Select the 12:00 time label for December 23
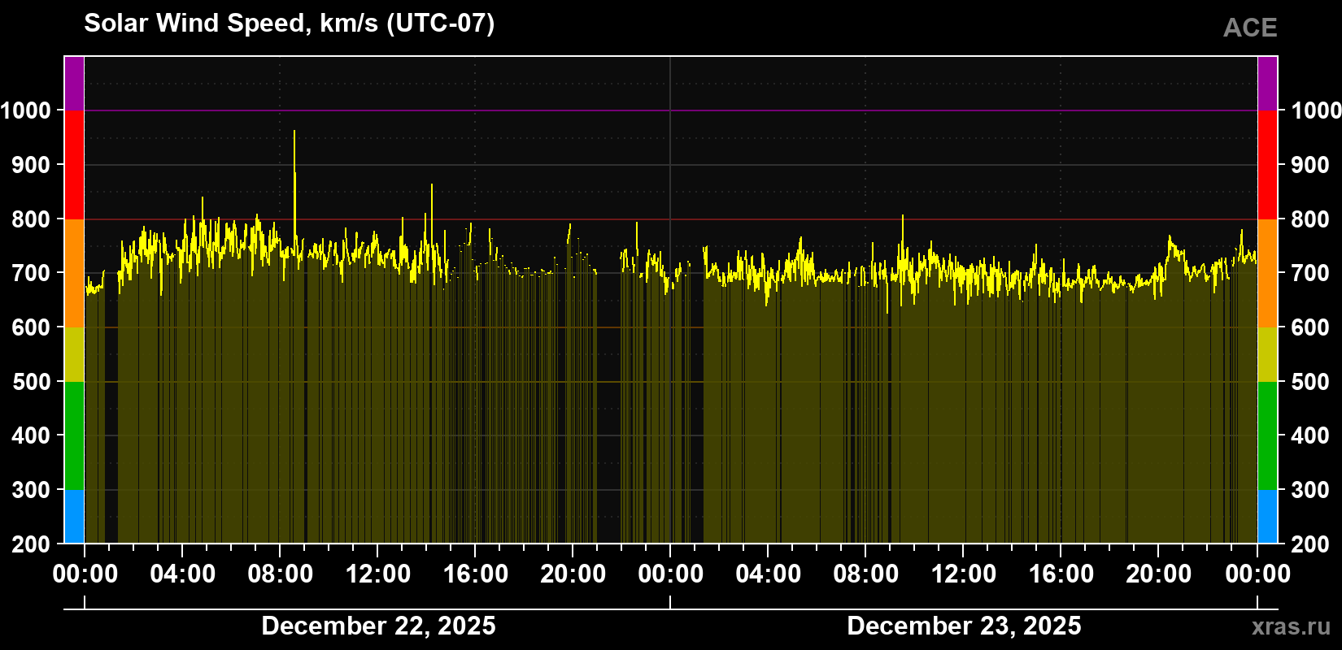The width and height of the screenshot is (1342, 650). coord(964,574)
